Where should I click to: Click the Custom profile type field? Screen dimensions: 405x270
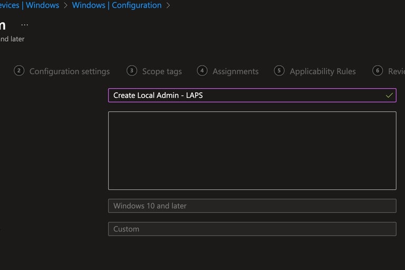tap(252, 229)
